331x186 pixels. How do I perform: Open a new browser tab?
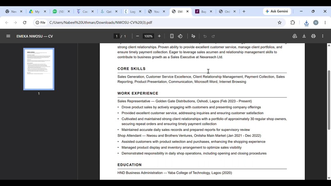244,11
